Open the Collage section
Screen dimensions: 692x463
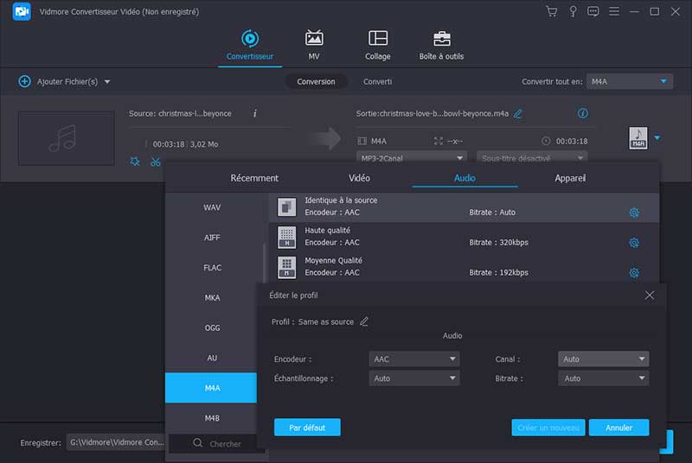378,45
